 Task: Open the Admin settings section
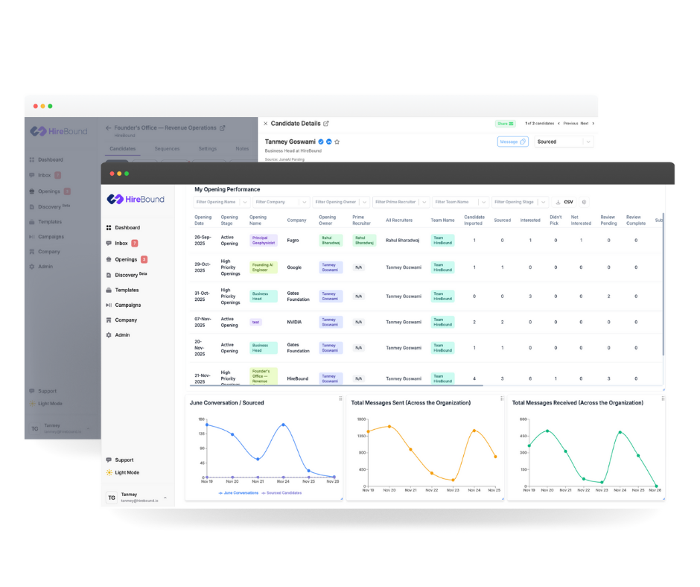tap(124, 334)
